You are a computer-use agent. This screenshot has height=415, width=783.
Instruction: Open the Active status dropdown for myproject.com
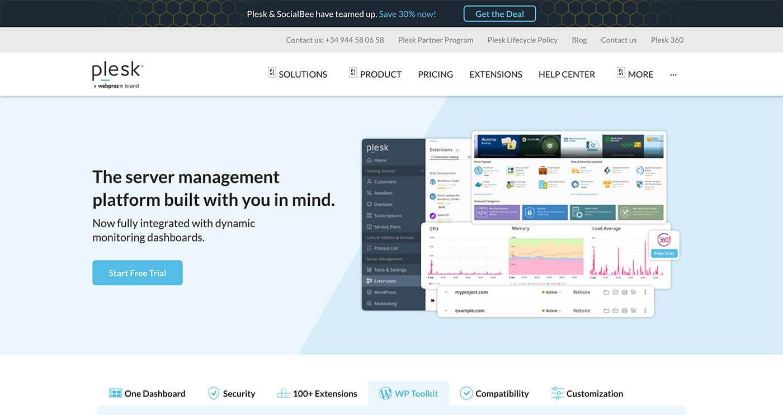(552, 292)
